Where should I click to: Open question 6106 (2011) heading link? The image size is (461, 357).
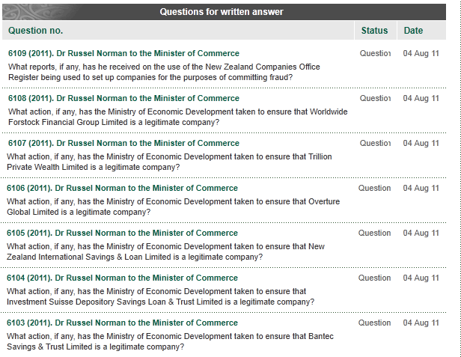coord(122,188)
